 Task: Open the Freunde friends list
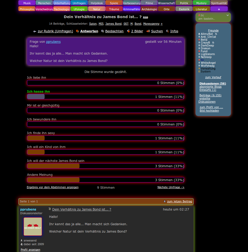(x=213, y=30)
